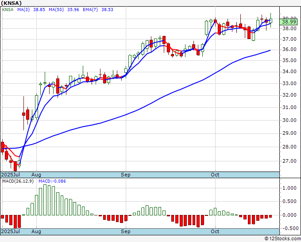
Task: Click the 0.000 MACD axis label
Action: [289, 215]
